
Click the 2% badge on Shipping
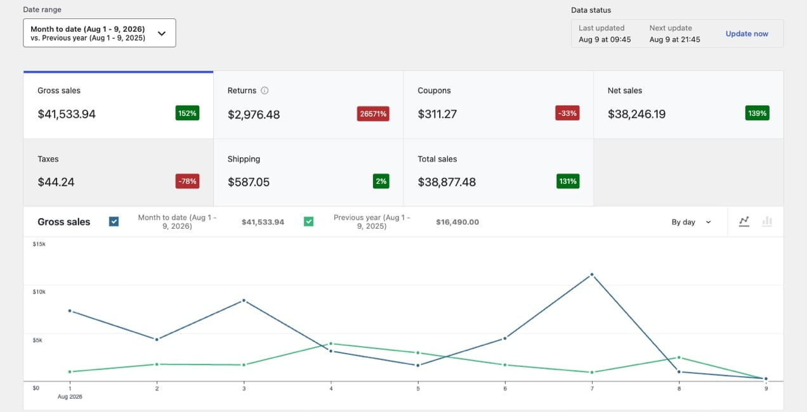coord(381,181)
